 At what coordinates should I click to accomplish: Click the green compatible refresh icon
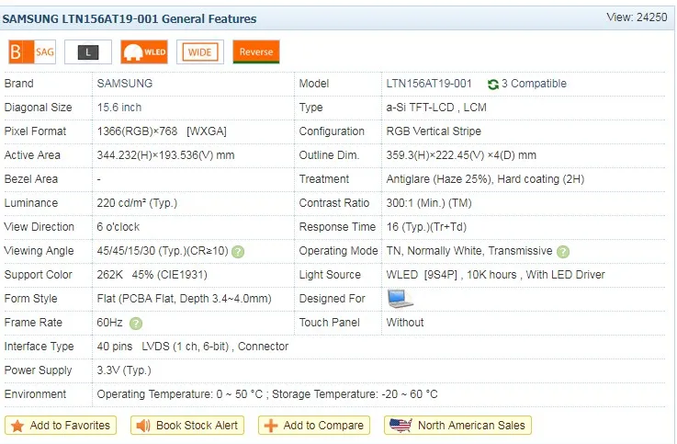point(493,85)
